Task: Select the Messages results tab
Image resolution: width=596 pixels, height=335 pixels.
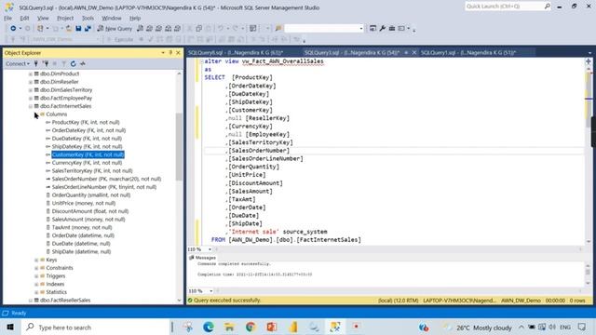Action: [x=203, y=258]
